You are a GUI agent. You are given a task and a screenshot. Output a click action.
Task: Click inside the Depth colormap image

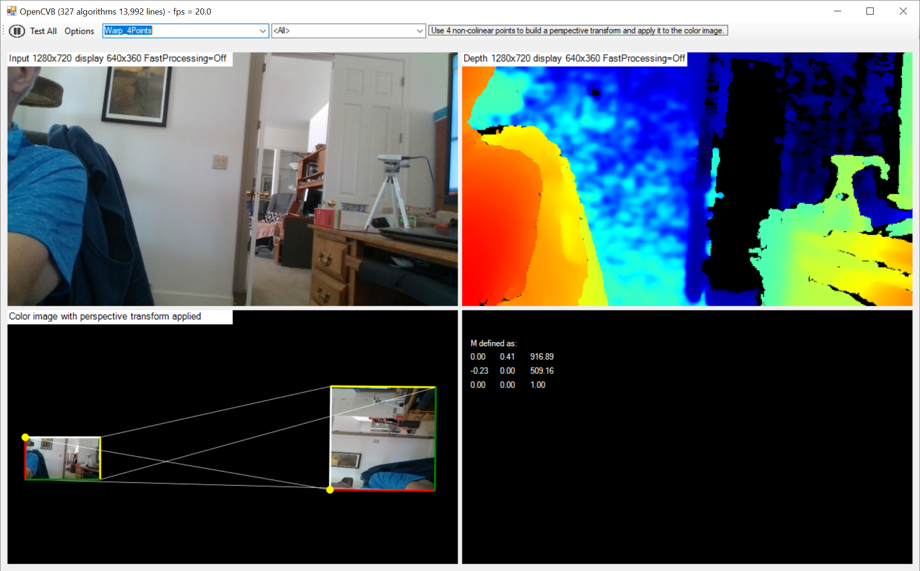687,188
